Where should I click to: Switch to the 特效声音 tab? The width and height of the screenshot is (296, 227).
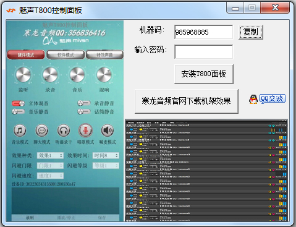coord(104,55)
